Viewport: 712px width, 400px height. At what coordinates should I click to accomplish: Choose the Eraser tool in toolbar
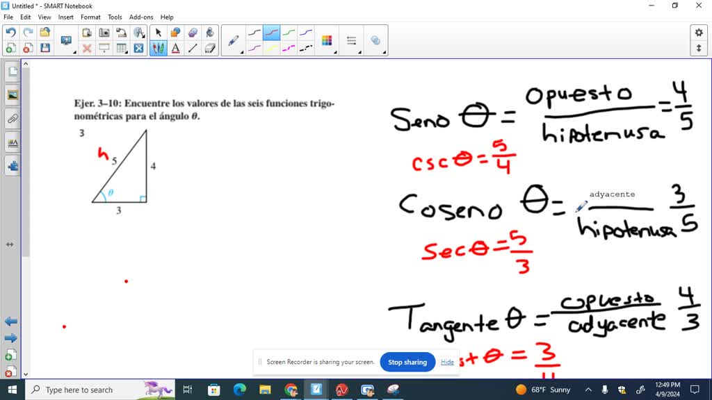pyautogui.click(x=211, y=48)
